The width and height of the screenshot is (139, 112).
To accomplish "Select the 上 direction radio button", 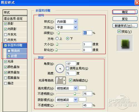I will [x=57, y=39].
